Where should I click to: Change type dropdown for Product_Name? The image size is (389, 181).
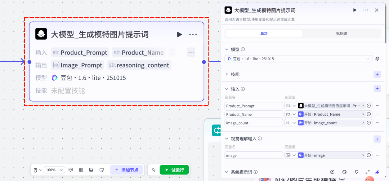click(x=291, y=114)
